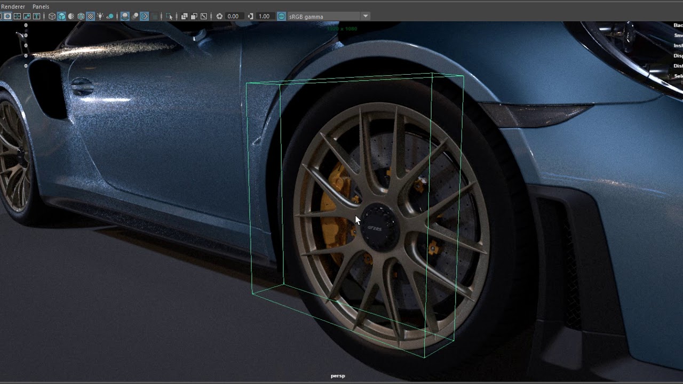The width and height of the screenshot is (683, 384).
Task: Toggle wireframe on shaded icon
Action: click(81, 17)
